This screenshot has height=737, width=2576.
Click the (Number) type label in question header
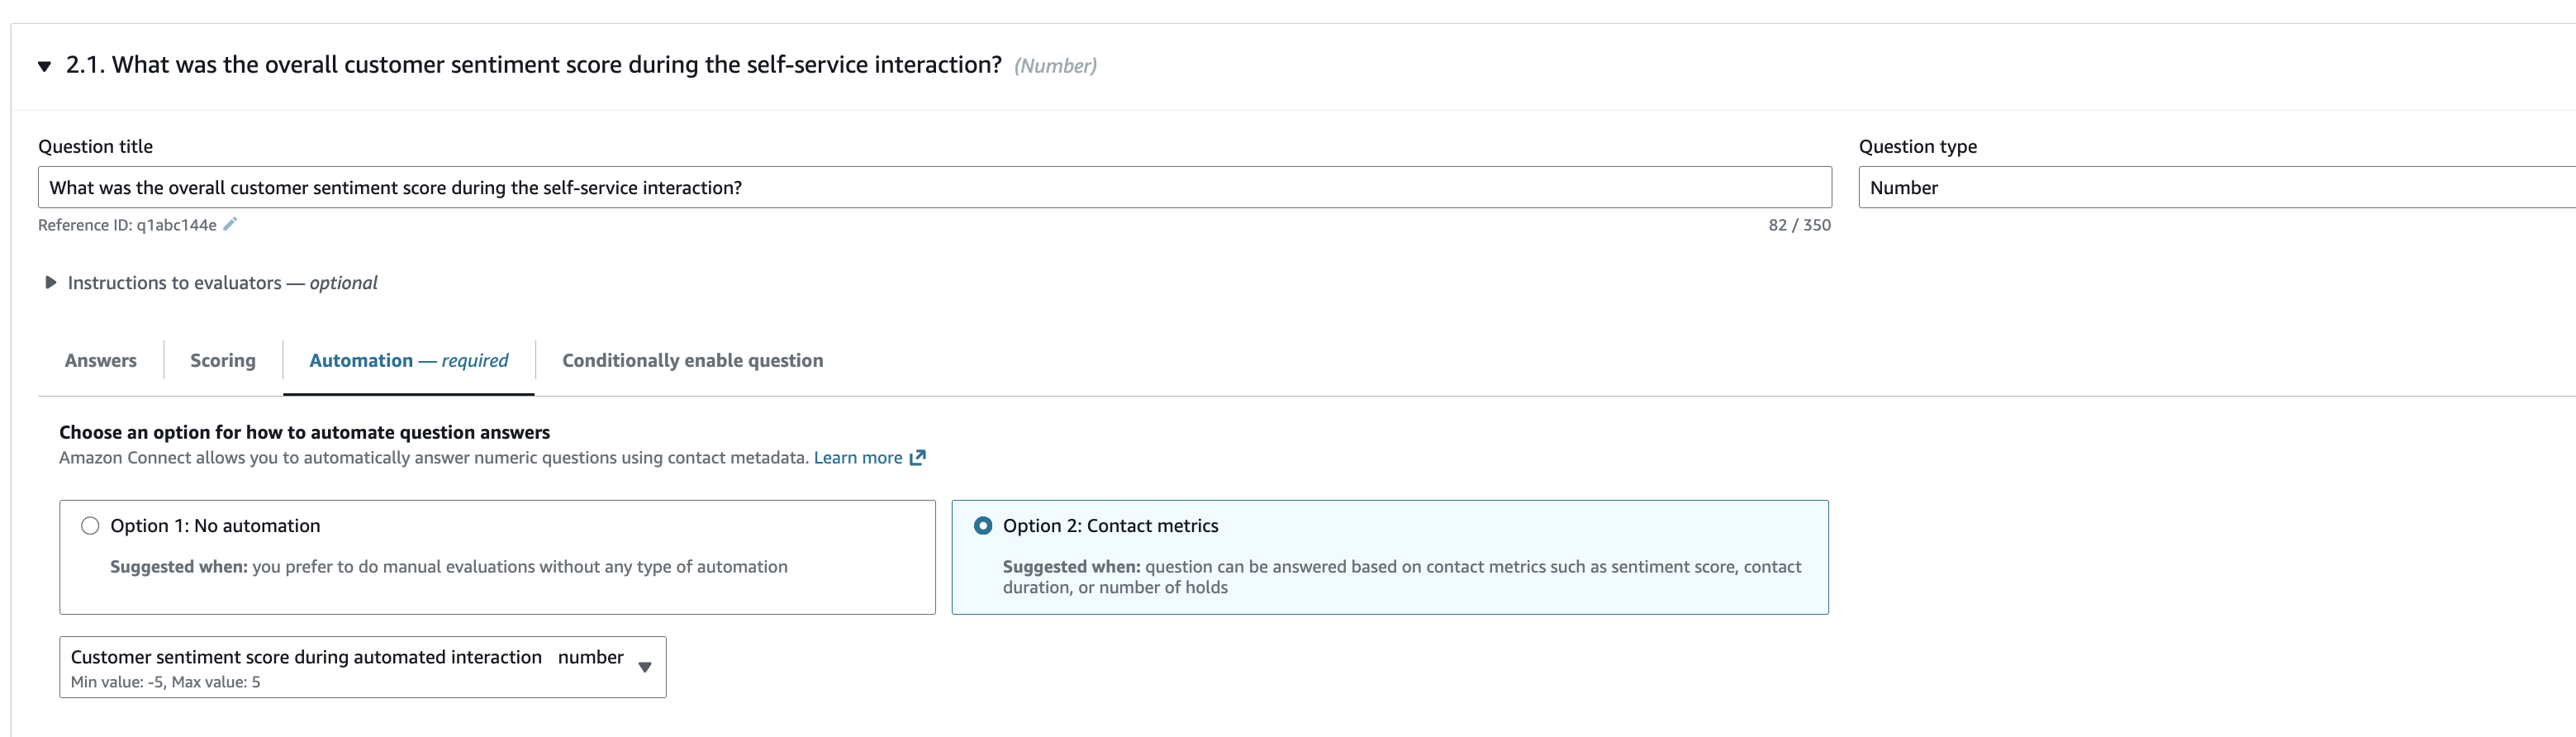(x=1055, y=66)
